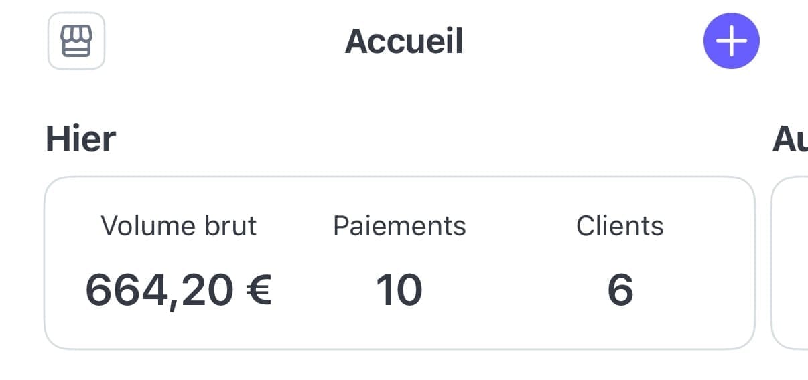The height and width of the screenshot is (380, 808).
Task: Click the Paiements label
Action: [x=399, y=226]
